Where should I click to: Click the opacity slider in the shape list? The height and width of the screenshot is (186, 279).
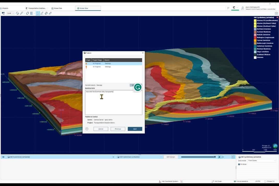198,157
